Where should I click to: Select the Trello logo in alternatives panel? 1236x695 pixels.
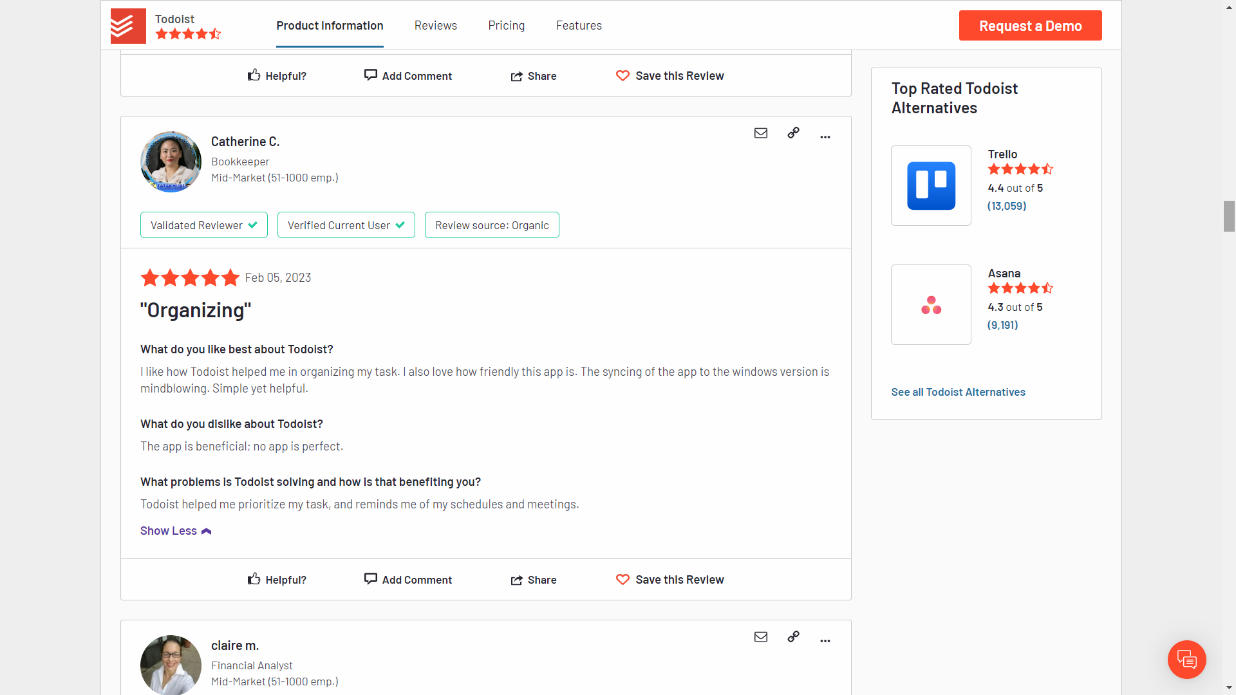[x=931, y=185]
